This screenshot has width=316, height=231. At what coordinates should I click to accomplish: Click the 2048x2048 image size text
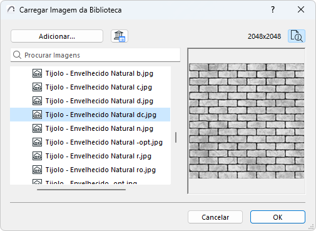coord(264,36)
